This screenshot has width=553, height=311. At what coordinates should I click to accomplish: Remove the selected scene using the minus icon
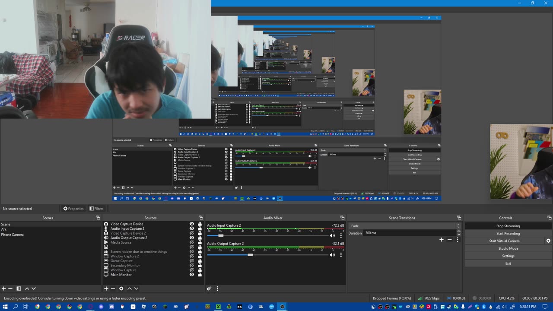click(x=11, y=289)
